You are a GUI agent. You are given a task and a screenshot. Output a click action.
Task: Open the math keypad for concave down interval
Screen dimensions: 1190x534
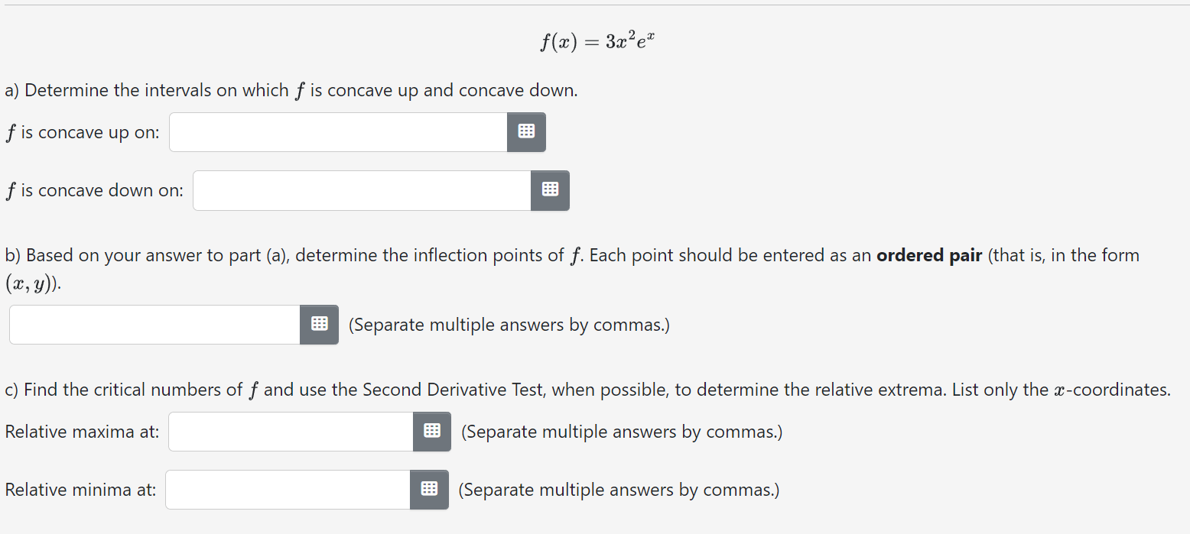pyautogui.click(x=550, y=190)
